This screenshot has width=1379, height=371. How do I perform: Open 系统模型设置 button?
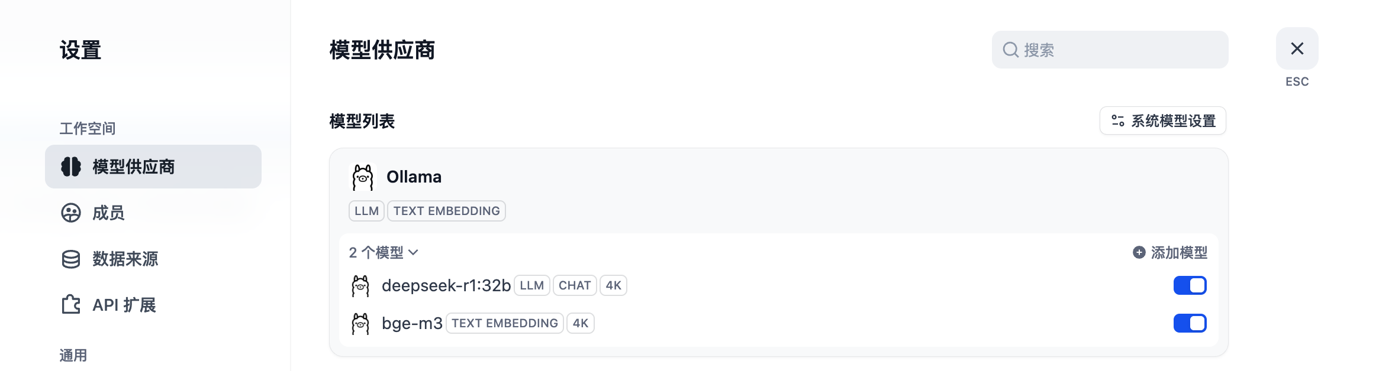pos(1162,121)
